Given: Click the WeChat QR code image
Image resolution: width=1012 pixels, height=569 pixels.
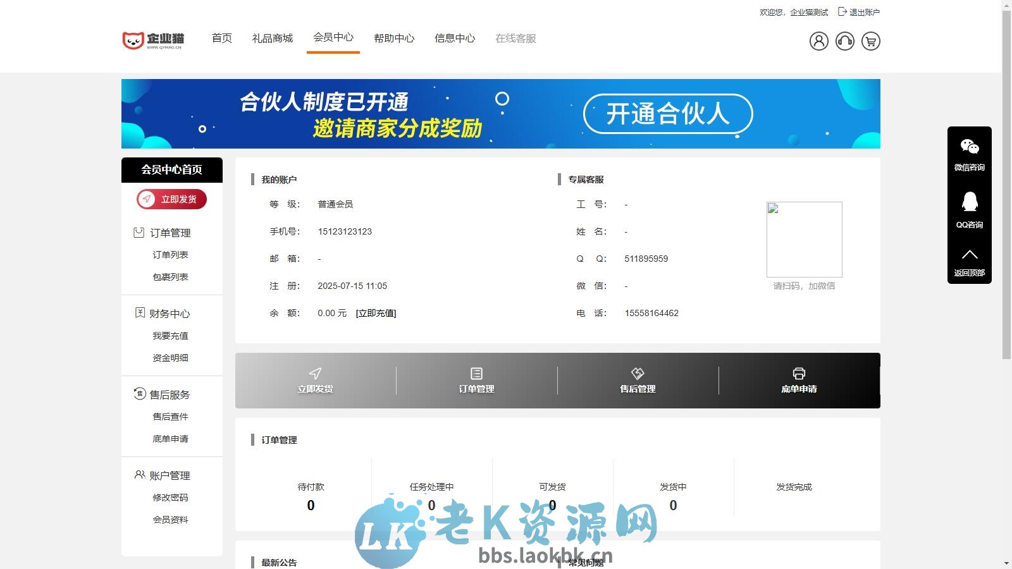Looking at the screenshot, I should click(804, 239).
